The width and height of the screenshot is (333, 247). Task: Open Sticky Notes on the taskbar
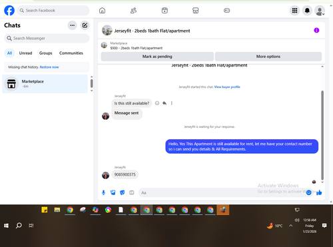(45, 210)
